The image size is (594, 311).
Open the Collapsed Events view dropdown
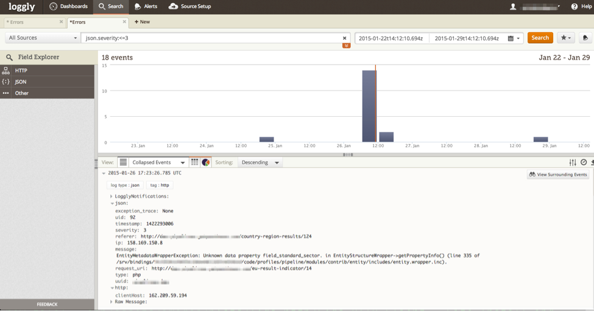[158, 162]
